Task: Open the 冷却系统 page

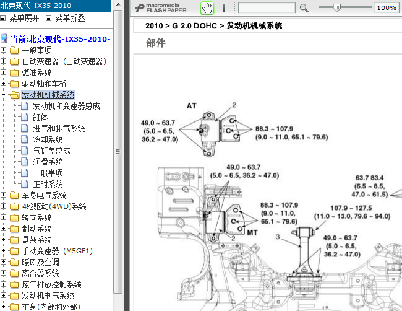Action: 48,139
